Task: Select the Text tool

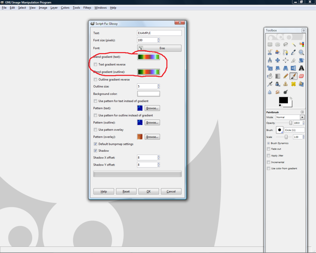Action: [301, 68]
